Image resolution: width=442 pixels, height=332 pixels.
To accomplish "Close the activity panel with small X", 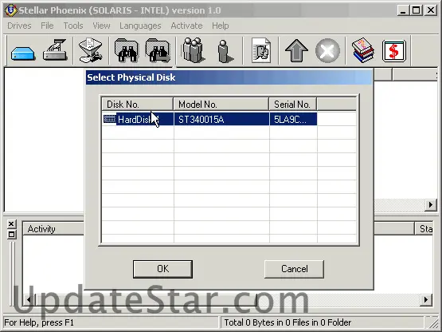I will [x=11, y=224].
